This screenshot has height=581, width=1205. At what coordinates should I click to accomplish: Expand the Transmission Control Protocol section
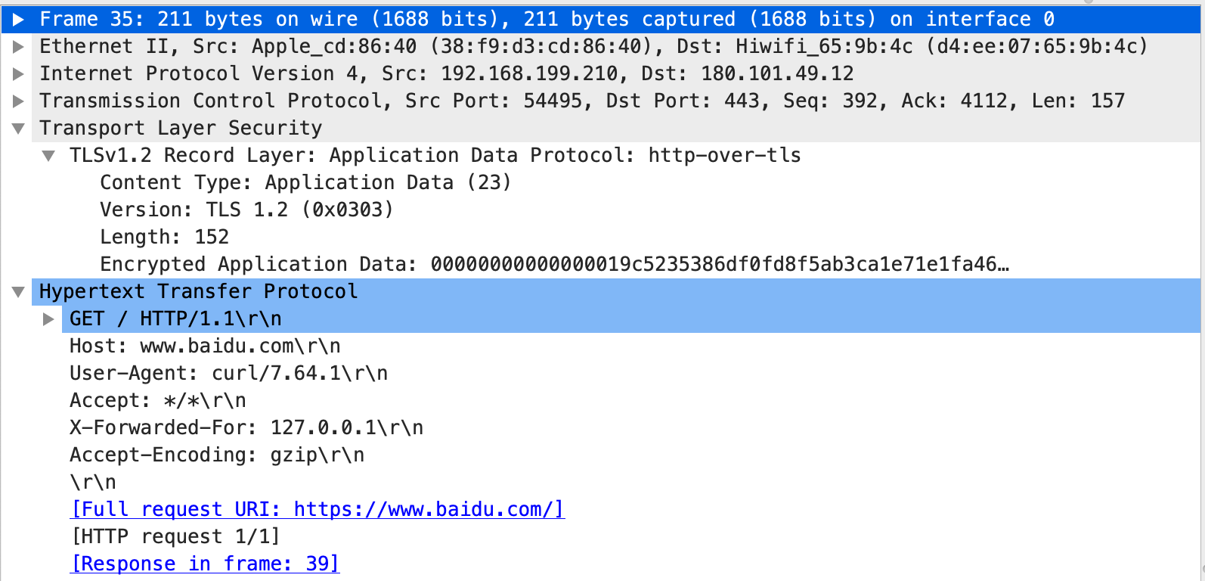click(19, 101)
